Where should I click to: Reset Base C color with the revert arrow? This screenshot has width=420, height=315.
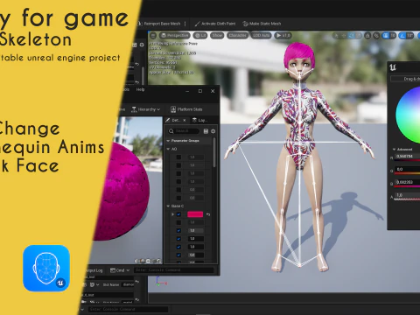coord(208,214)
